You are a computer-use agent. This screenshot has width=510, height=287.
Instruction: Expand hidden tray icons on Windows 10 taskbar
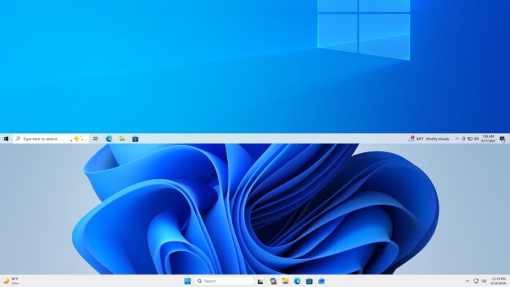pyautogui.click(x=457, y=139)
